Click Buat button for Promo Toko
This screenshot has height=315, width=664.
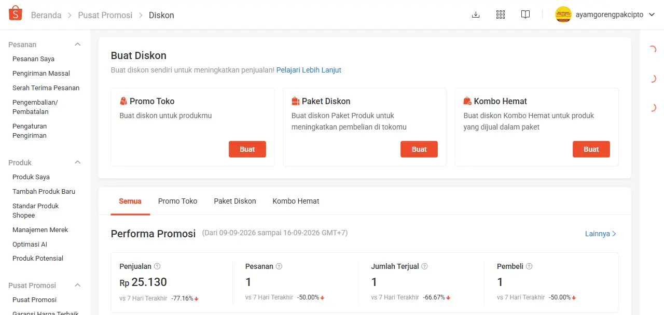[x=247, y=149]
